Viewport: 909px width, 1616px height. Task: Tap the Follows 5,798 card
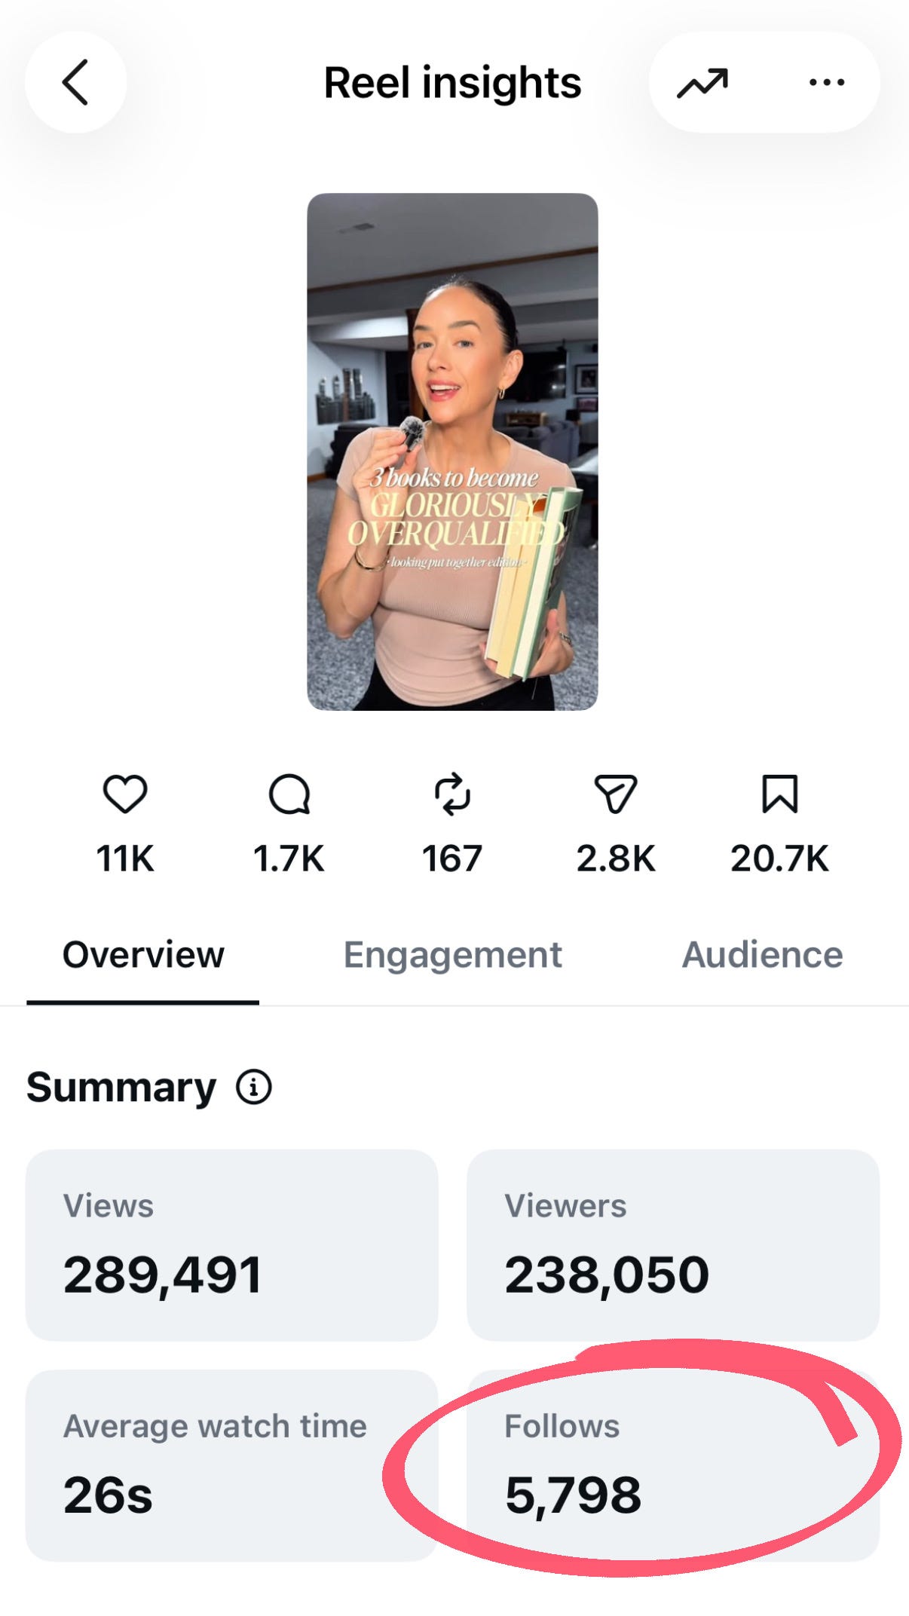point(673,1465)
